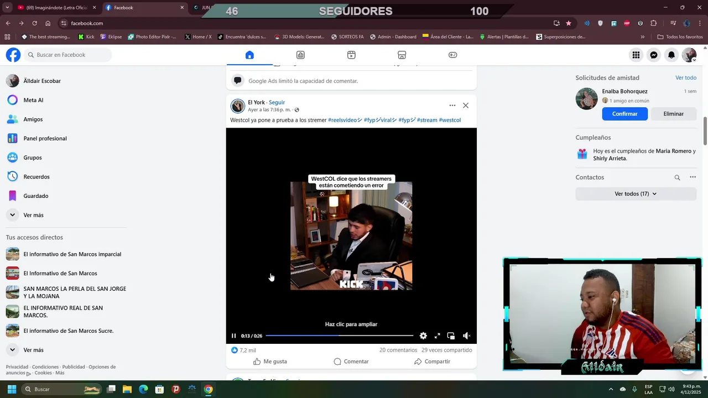Open the Messenger icon

point(654,55)
